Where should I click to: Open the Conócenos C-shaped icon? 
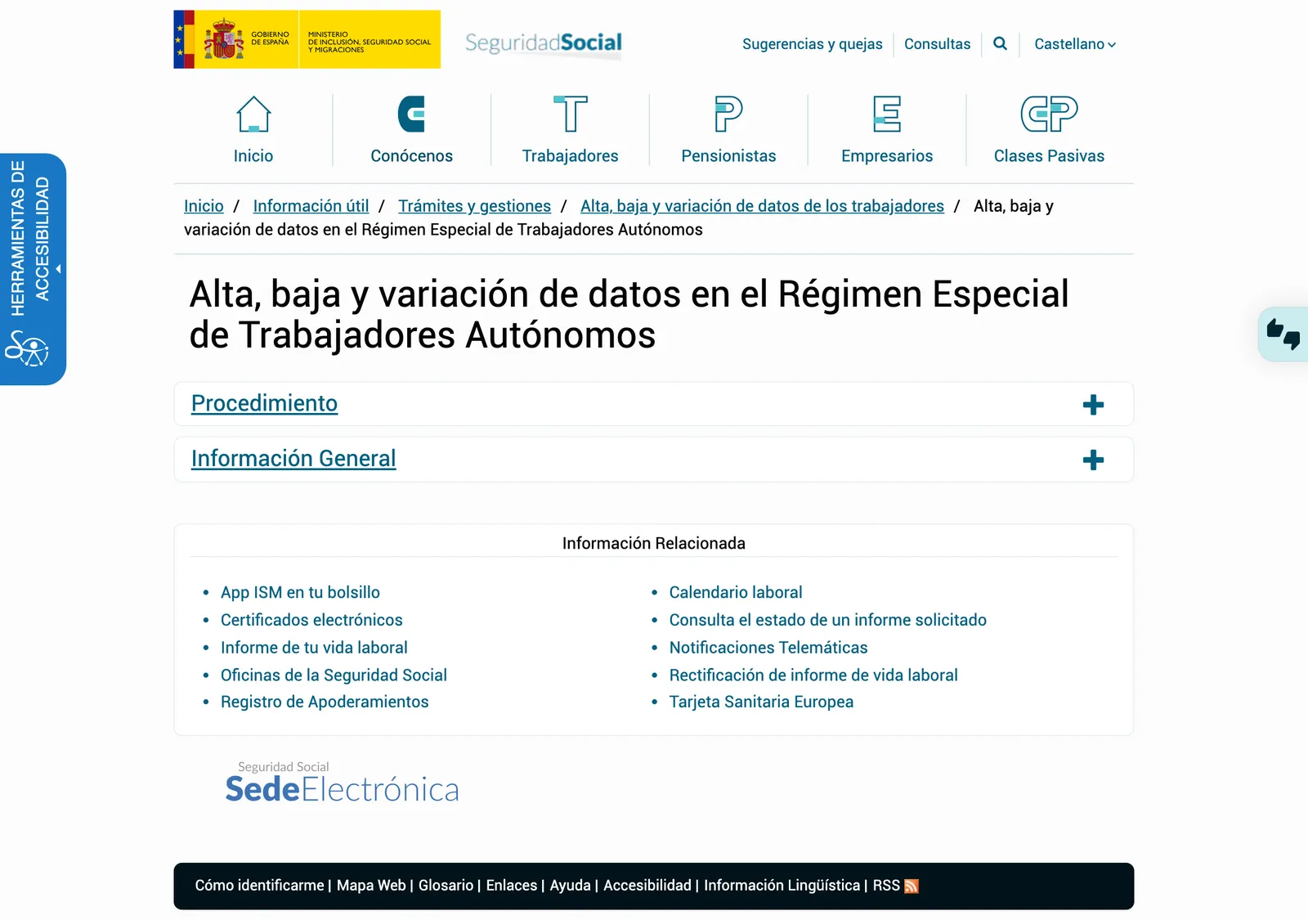[x=411, y=114]
